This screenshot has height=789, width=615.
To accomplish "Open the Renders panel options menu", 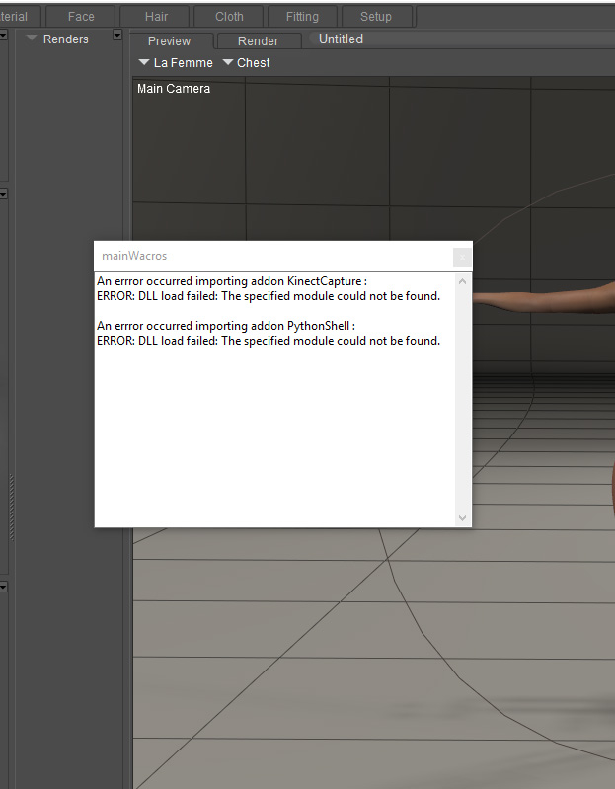I will [117, 35].
